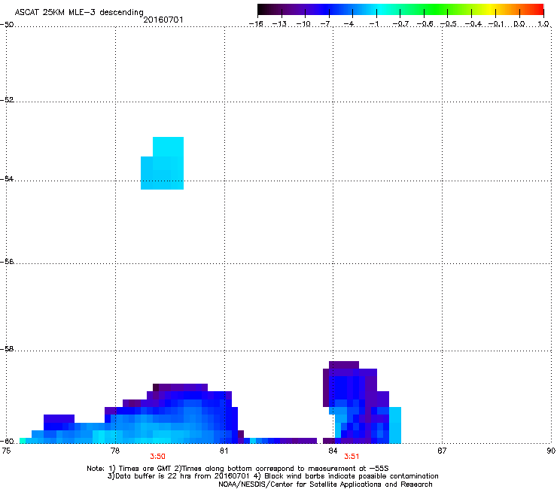Click the title "ASCAT 25KM MLE-3 descending"
This screenshot has height=489, width=557.
point(79,13)
